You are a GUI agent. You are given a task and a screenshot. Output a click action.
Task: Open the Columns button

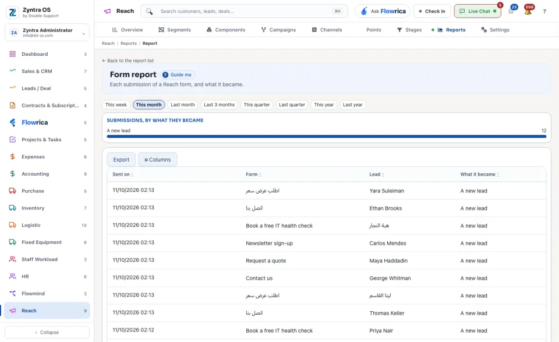pyautogui.click(x=158, y=159)
